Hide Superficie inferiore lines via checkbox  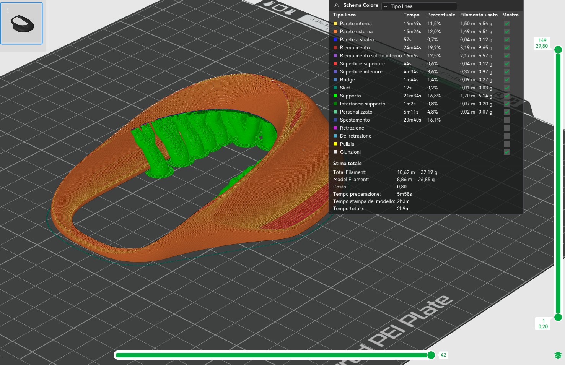pos(507,71)
